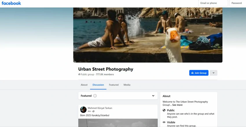Screen dimensions: 246x127
Task: Open the Featured tab
Action: point(114,85)
